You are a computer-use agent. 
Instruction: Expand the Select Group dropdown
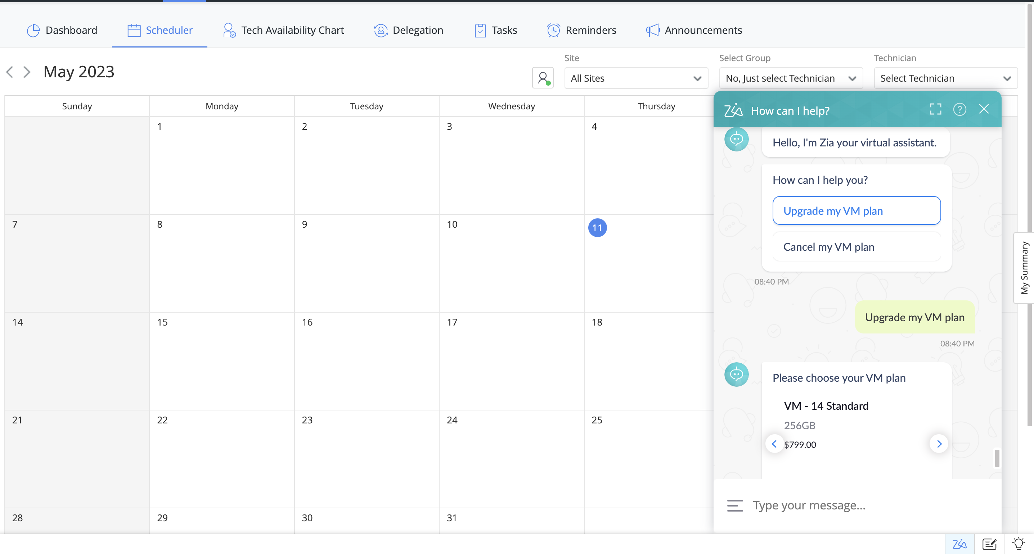click(x=791, y=78)
